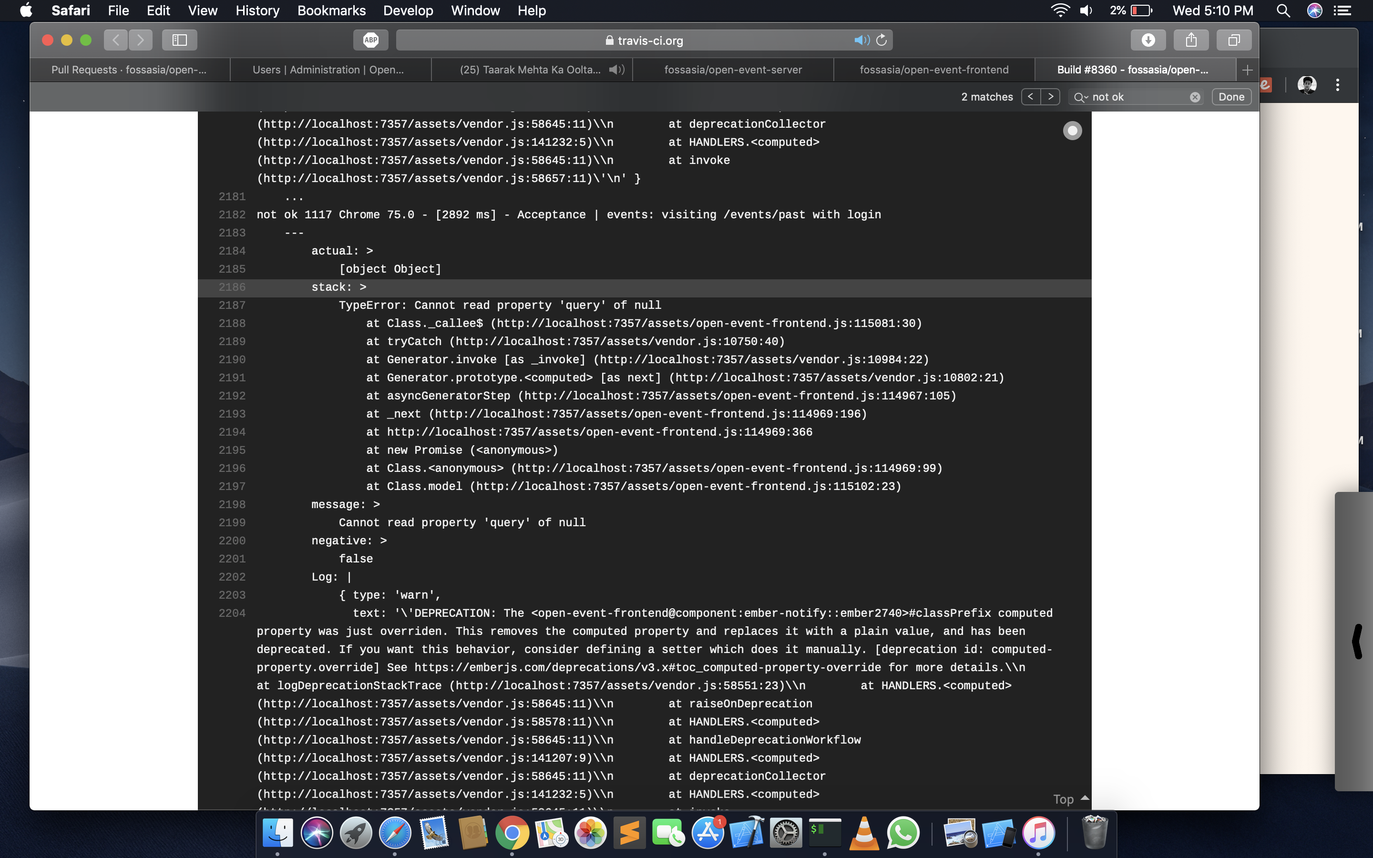1373x858 pixels.
Task: Open the volume control in menu bar
Action: tap(1086, 10)
